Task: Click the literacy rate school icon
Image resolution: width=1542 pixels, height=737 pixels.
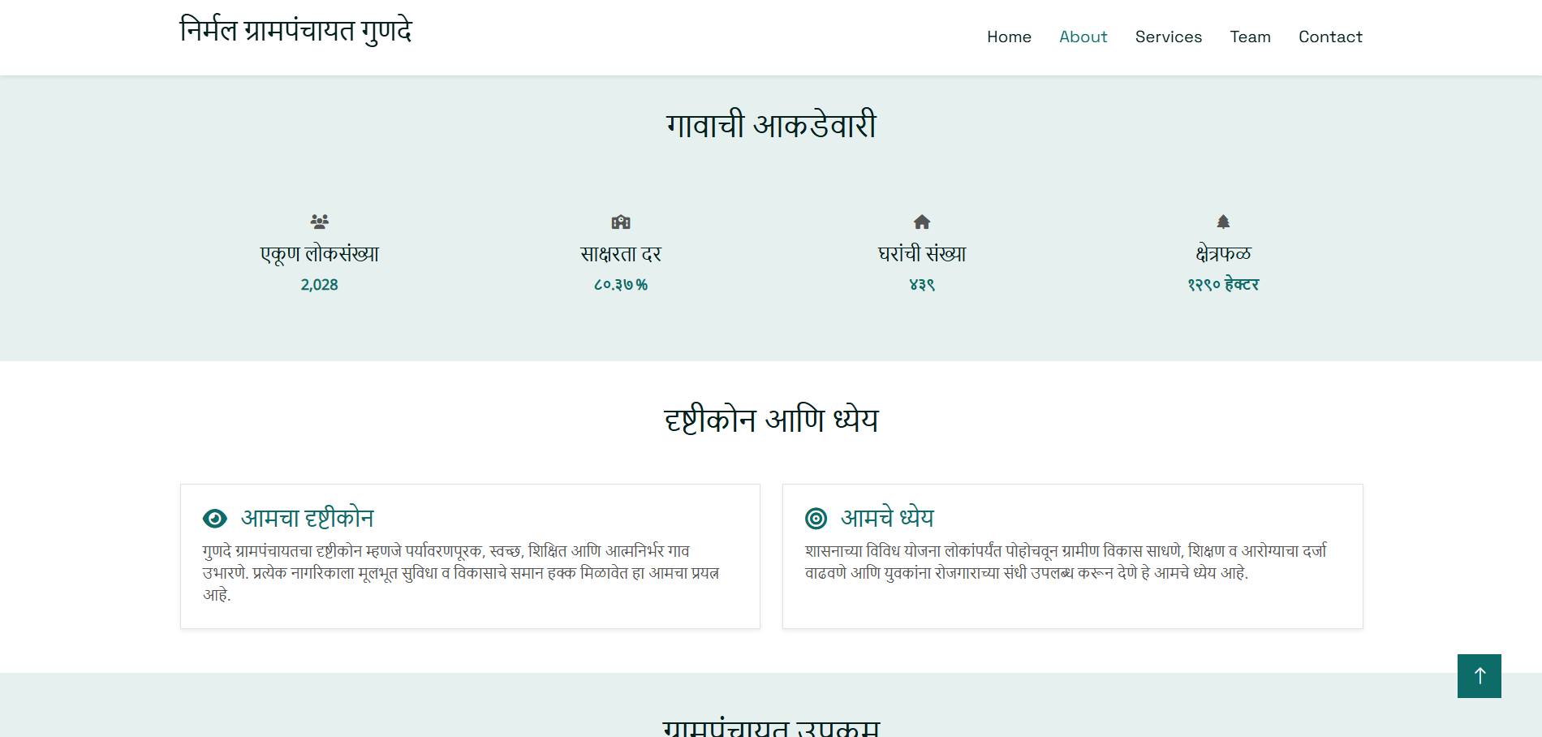Action: click(621, 222)
